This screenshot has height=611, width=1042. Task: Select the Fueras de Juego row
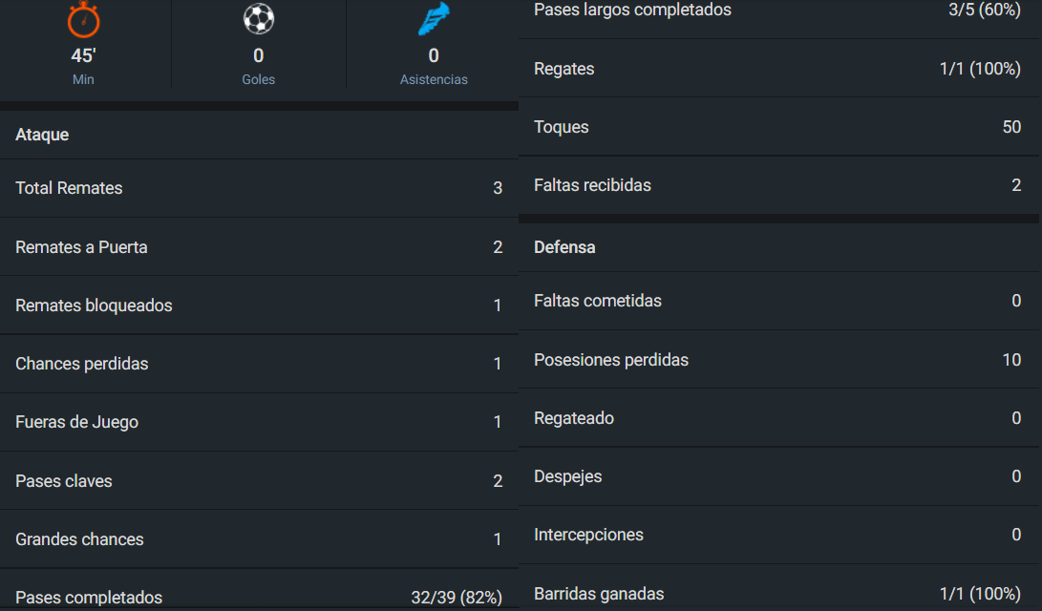click(x=259, y=422)
